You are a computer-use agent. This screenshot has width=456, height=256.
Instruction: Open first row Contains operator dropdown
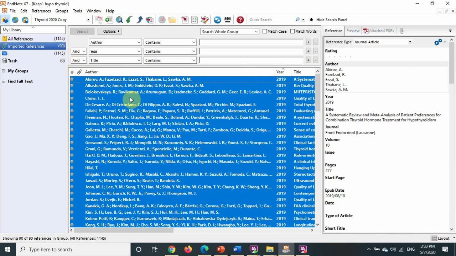170,42
